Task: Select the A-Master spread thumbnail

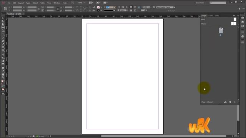Action: [x=234, y=24]
